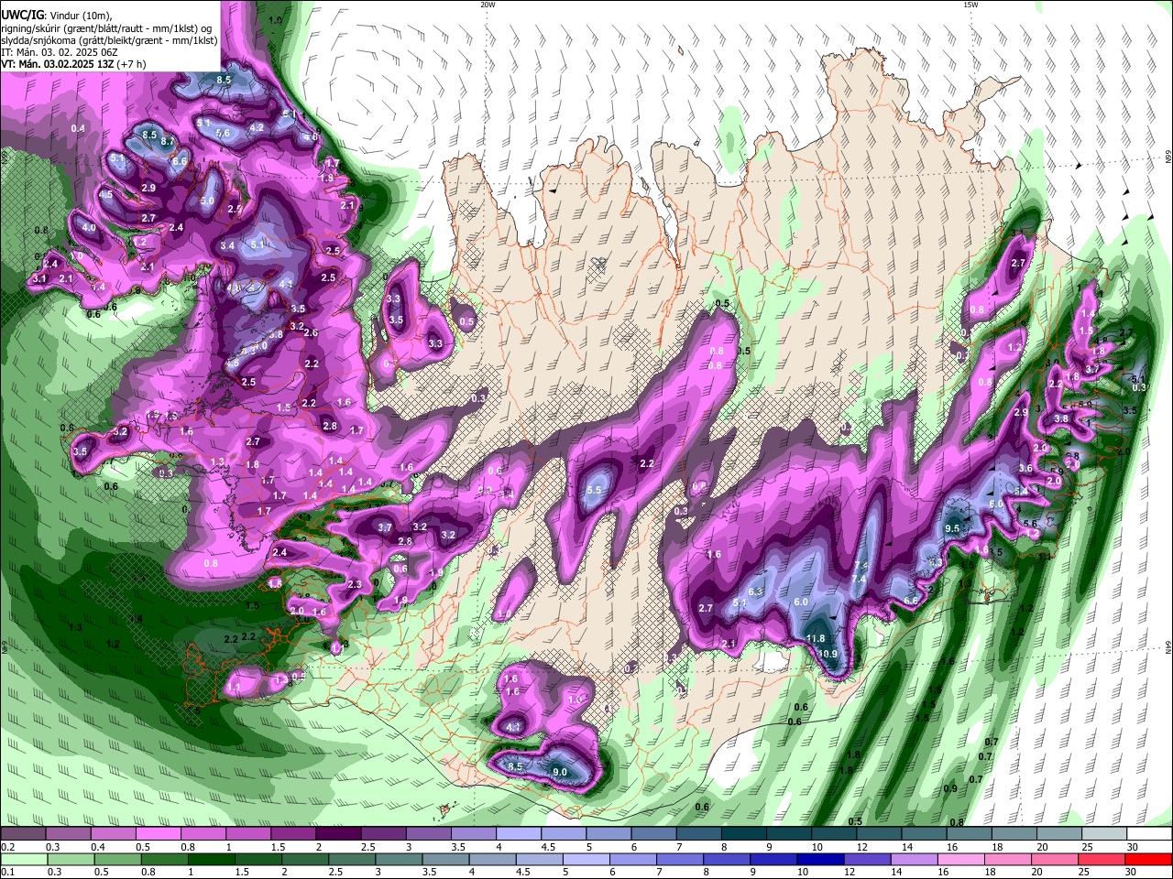
Task: Click the '0.1' label on the rain scale
Action: tap(6, 873)
